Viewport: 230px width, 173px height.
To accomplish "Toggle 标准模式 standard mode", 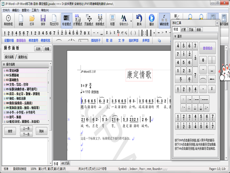I will tap(67, 20).
